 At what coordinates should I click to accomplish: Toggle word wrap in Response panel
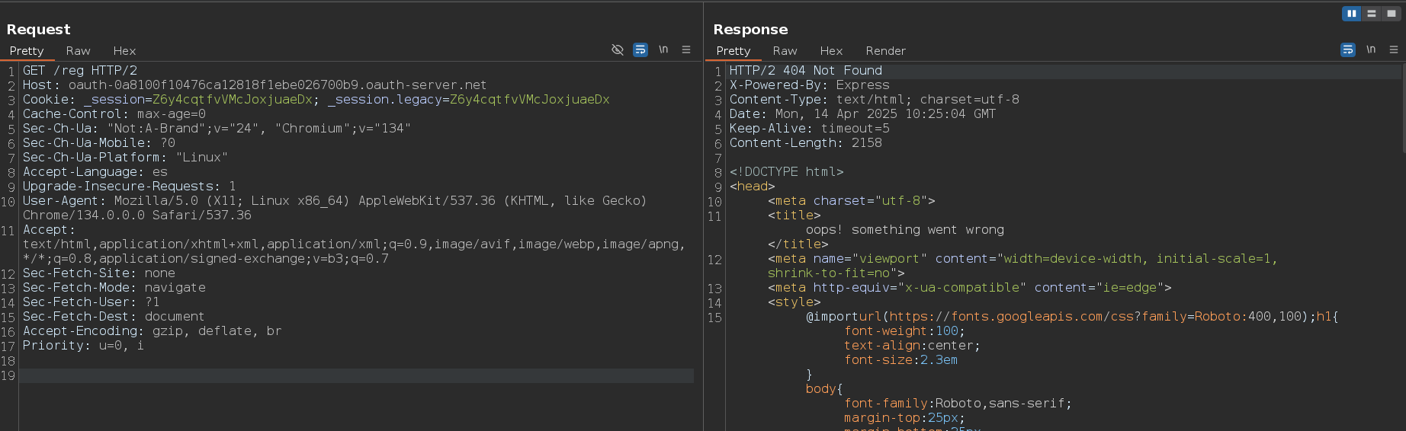point(1348,49)
